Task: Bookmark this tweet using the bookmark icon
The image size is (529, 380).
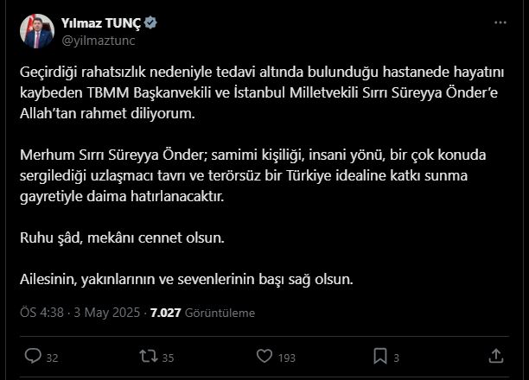Action: (x=380, y=356)
